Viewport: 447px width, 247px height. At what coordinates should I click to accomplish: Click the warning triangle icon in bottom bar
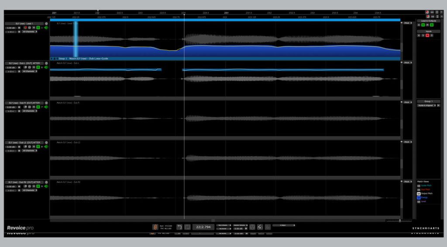point(252,227)
